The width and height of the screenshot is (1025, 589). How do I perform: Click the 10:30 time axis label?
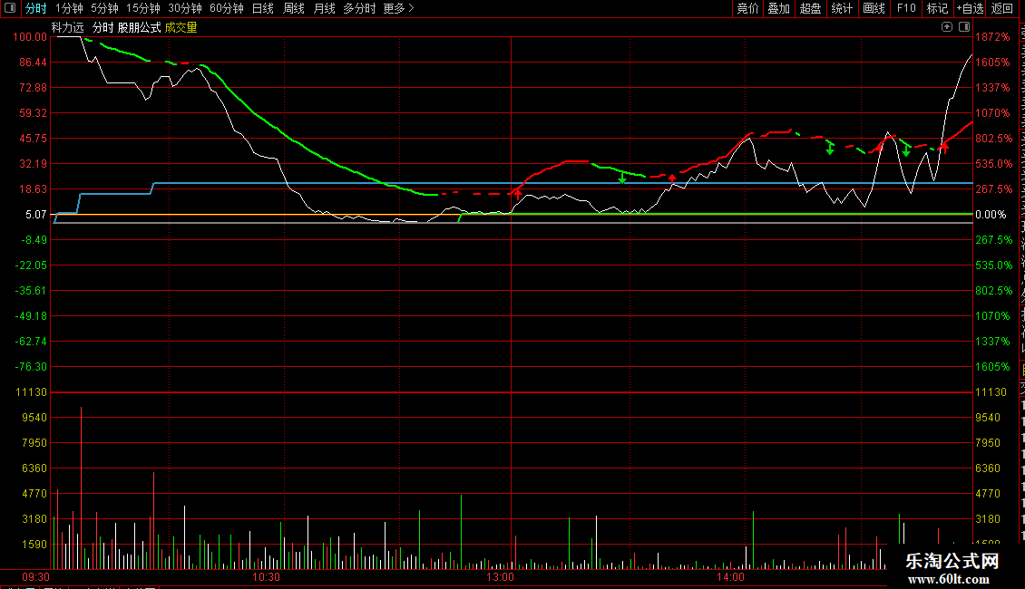266,577
